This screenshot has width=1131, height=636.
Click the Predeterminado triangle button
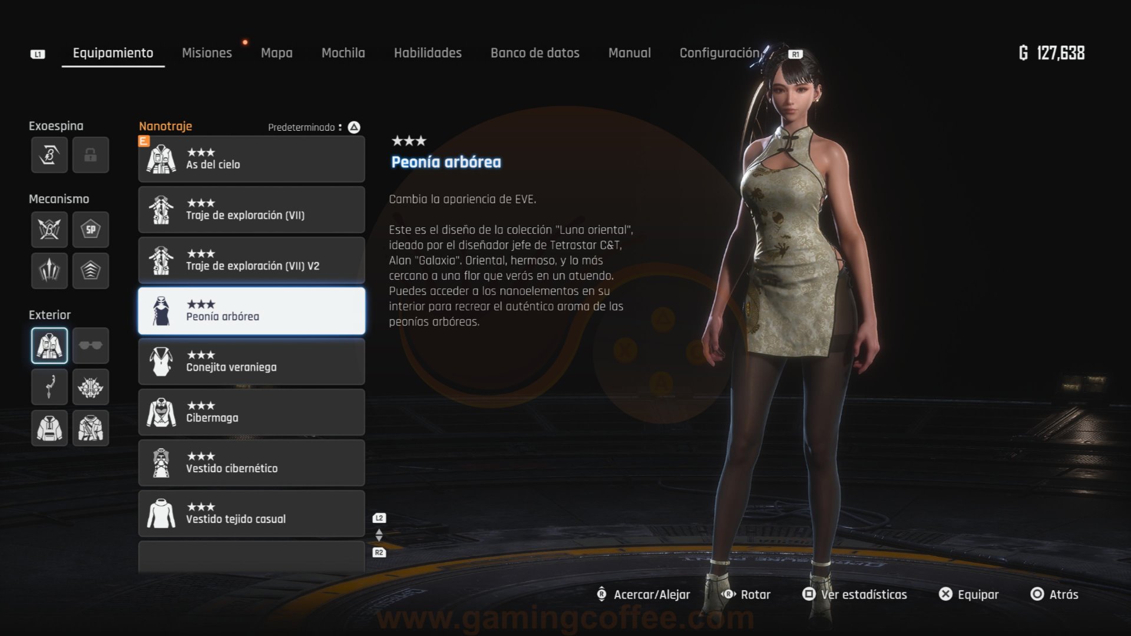(354, 127)
